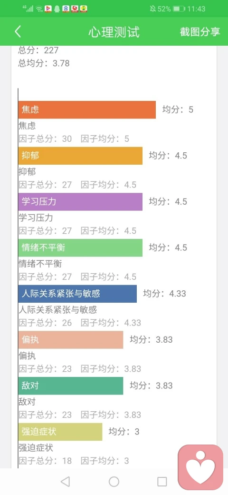
Task: Select the purple 学习压力 bar
Action: [x=80, y=202]
